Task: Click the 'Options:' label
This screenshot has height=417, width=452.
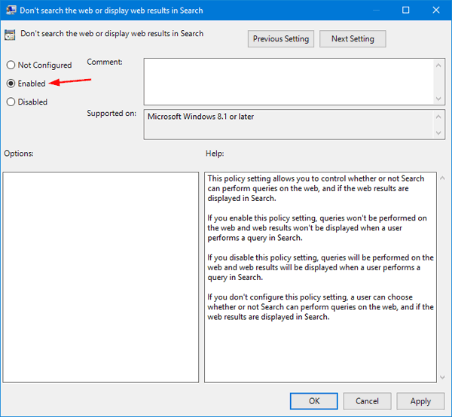Action: [x=19, y=154]
